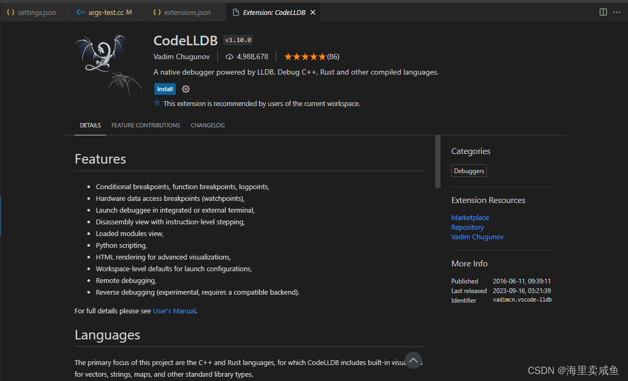The image size is (628, 381).
Task: Click the C++ icon on args-test.cc tab
Action: (x=81, y=11)
